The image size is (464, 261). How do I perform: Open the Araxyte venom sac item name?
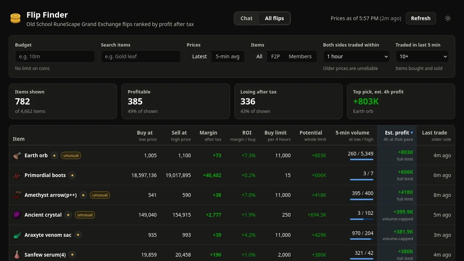48,235
